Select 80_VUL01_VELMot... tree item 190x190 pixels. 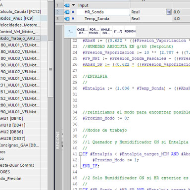(x=20, y=45)
